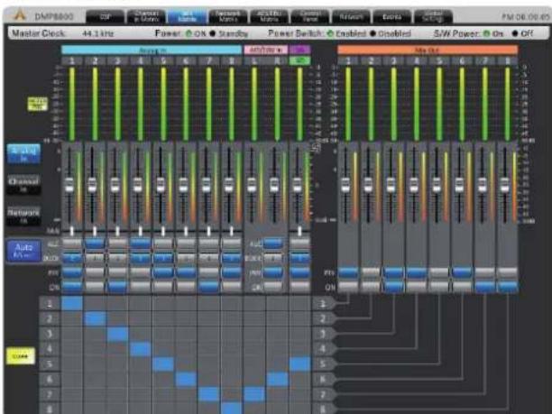552x414 pixels.
Task: Select Power Switch Disabled radio button
Action: point(373,33)
